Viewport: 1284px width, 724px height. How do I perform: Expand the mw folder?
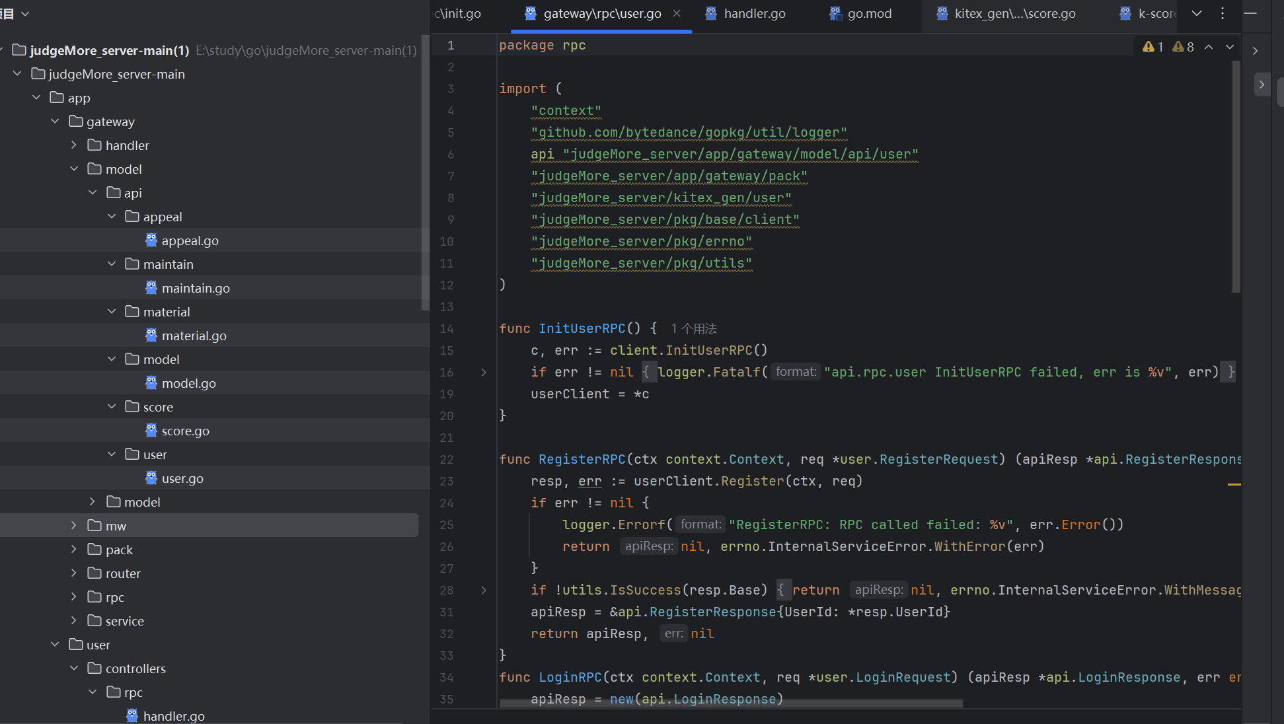click(74, 526)
